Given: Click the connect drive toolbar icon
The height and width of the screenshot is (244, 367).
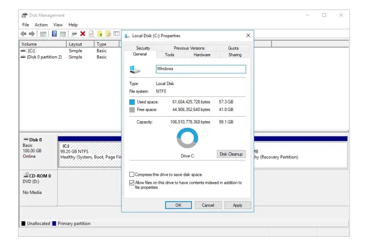Looking at the screenshot, I should pyautogui.click(x=74, y=34).
